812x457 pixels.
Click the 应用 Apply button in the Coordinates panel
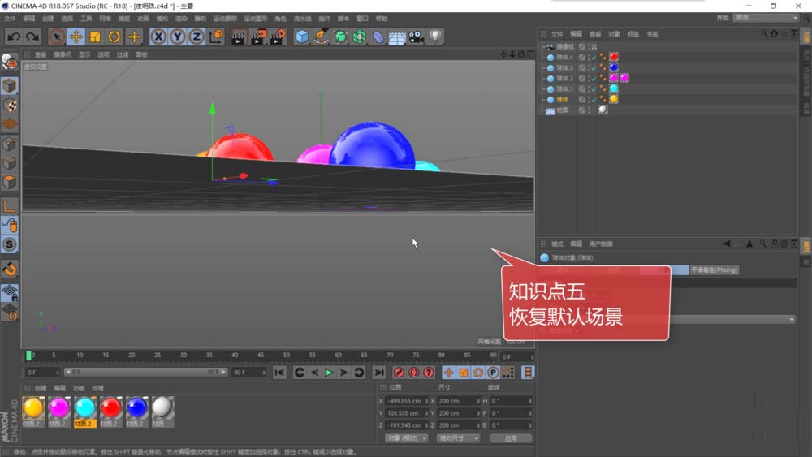point(511,438)
